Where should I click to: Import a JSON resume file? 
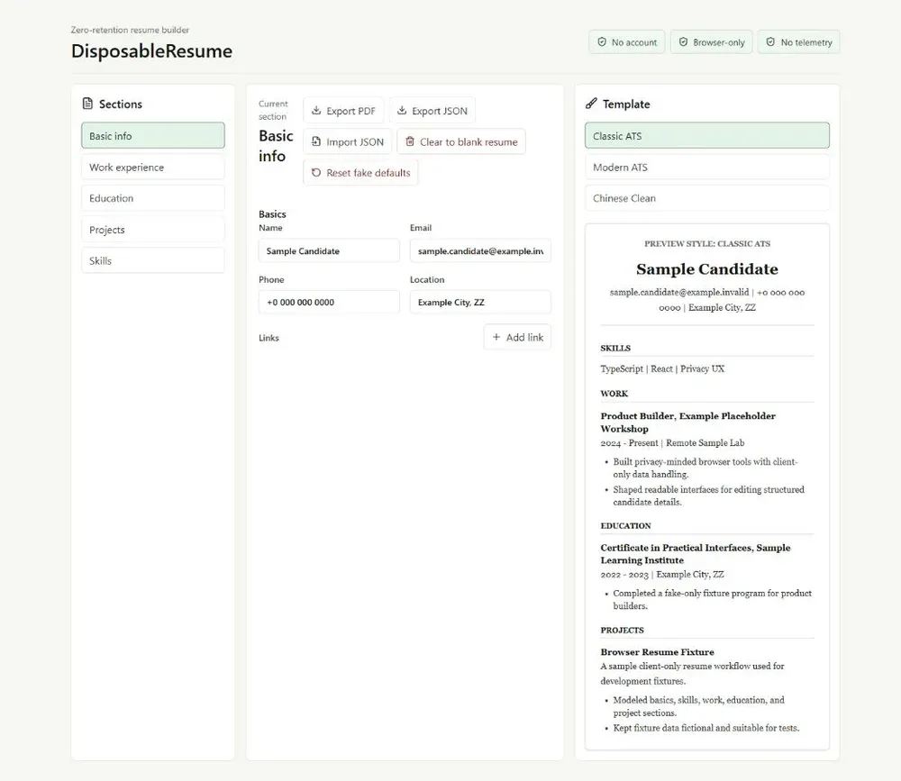pyautogui.click(x=347, y=141)
